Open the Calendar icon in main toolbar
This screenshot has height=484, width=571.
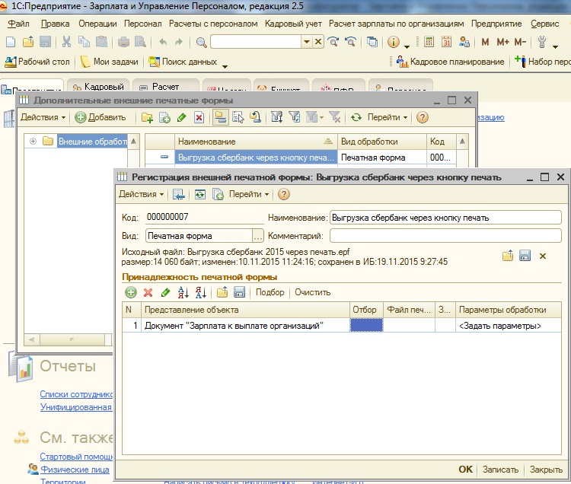pos(446,42)
